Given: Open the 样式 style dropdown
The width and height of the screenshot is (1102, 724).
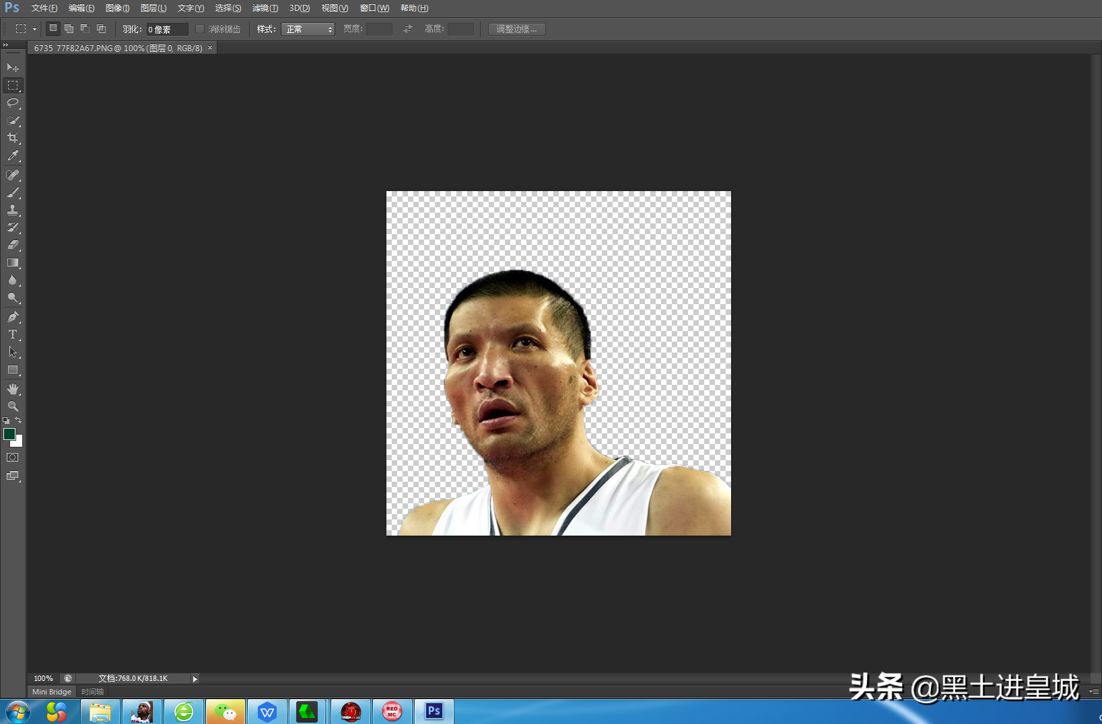Looking at the screenshot, I should 308,29.
